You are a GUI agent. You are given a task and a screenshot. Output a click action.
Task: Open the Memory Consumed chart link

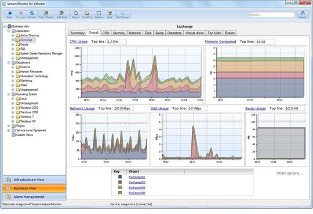(220, 42)
